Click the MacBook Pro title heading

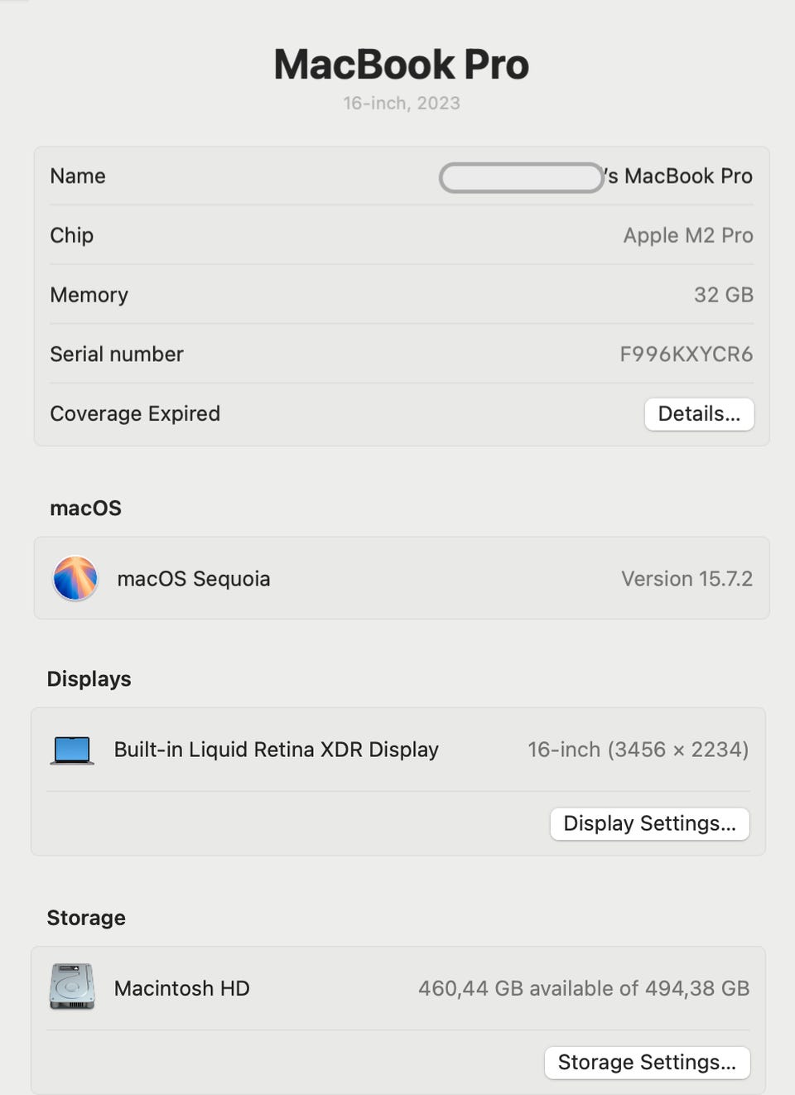(401, 65)
